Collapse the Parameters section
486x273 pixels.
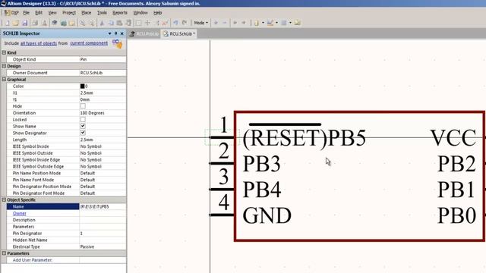[x=4, y=253]
